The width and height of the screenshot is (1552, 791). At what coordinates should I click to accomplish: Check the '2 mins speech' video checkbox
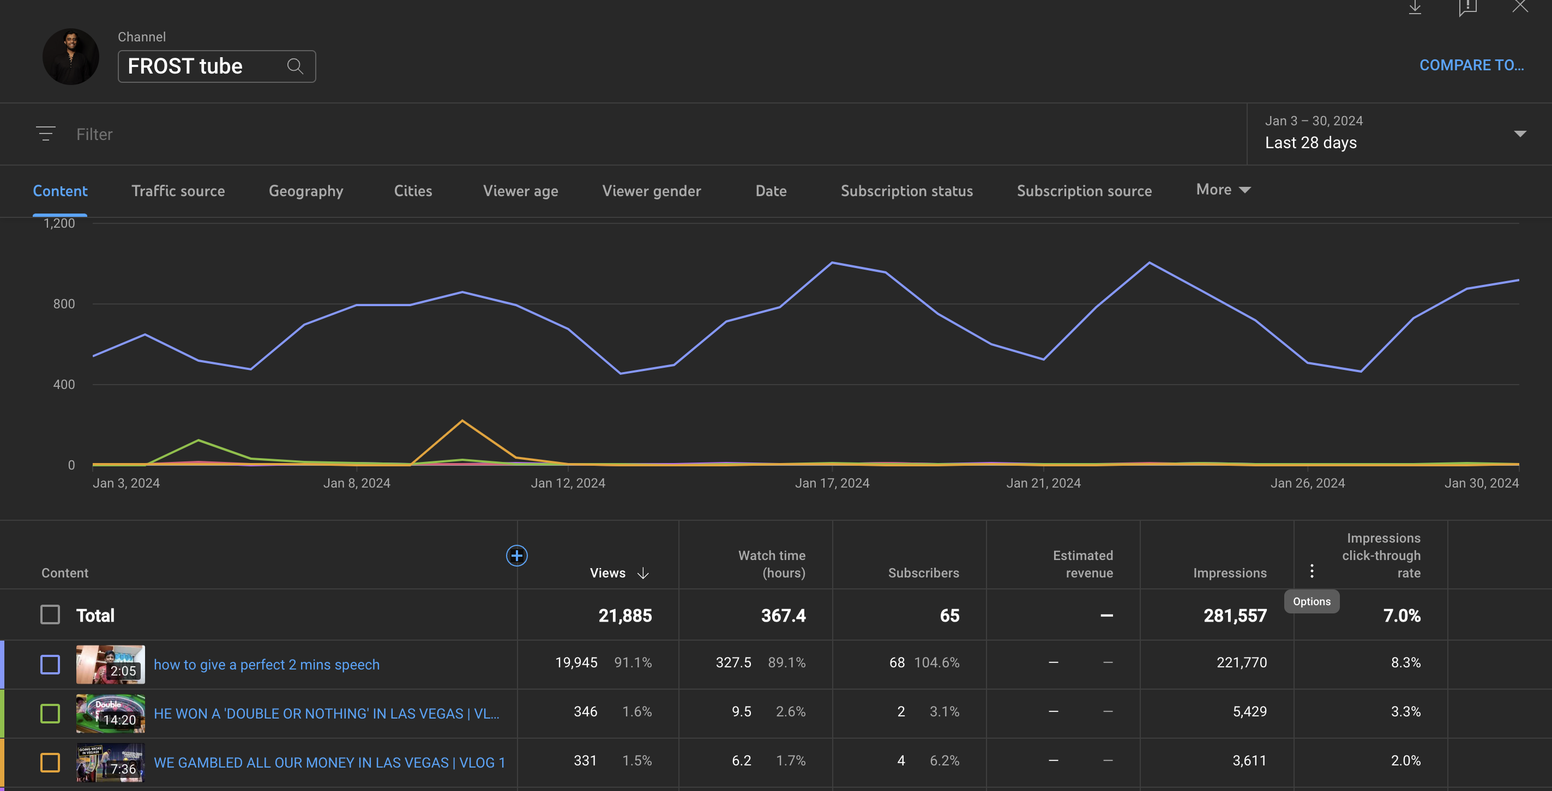50,665
